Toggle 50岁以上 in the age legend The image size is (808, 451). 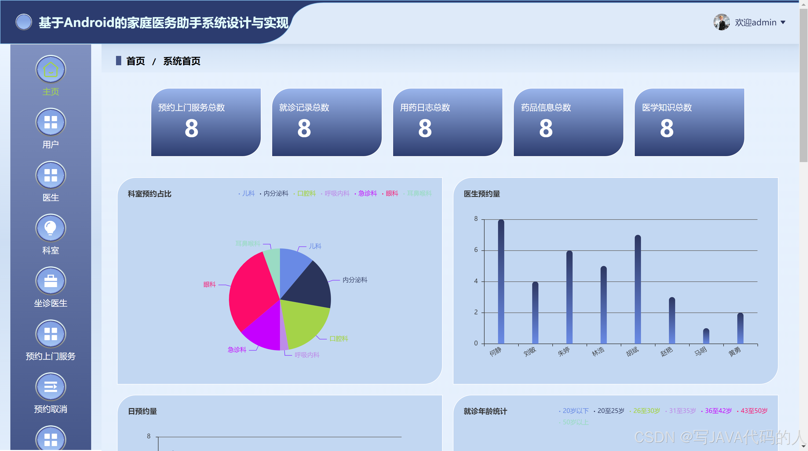click(574, 422)
